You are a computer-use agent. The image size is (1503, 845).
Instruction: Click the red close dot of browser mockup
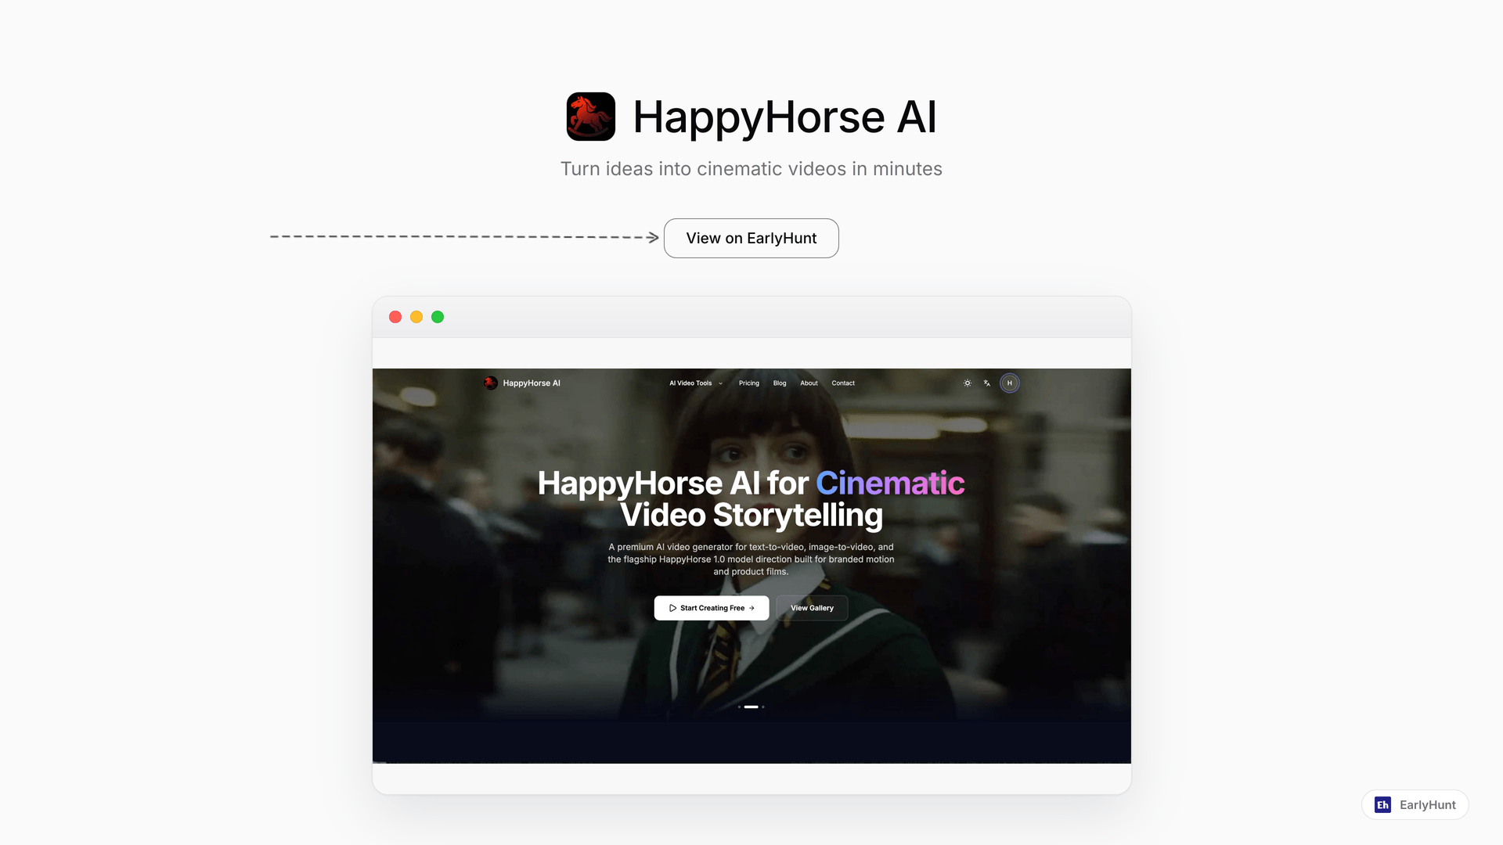click(395, 317)
